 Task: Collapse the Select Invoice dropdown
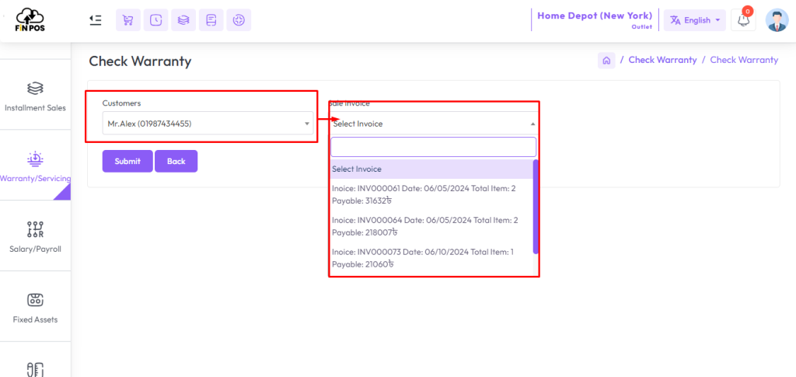[433, 124]
